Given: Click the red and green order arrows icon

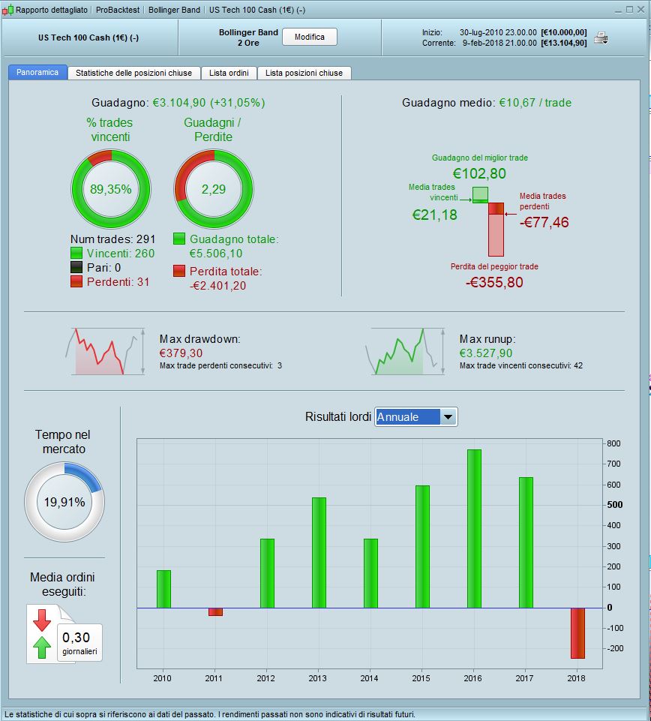Looking at the screenshot, I should coord(42,634).
